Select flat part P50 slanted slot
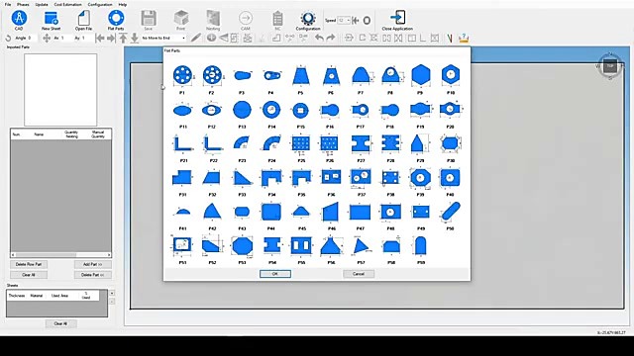This screenshot has width=634, height=356. point(451,211)
